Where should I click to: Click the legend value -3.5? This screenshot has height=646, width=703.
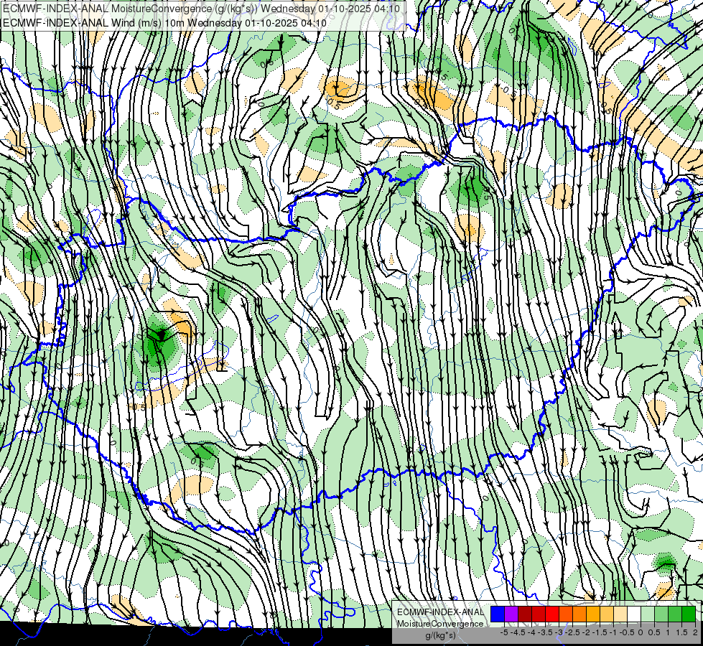545,632
